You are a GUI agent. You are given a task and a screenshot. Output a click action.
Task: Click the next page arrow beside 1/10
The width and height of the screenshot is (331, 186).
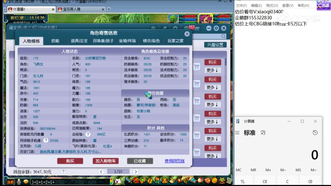(x=136, y=171)
